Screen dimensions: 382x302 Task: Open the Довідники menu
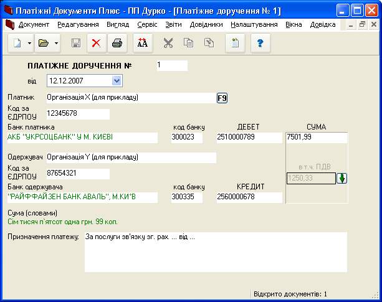click(x=206, y=24)
